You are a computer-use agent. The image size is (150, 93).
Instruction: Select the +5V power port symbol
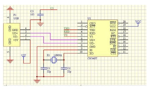point(24,56)
